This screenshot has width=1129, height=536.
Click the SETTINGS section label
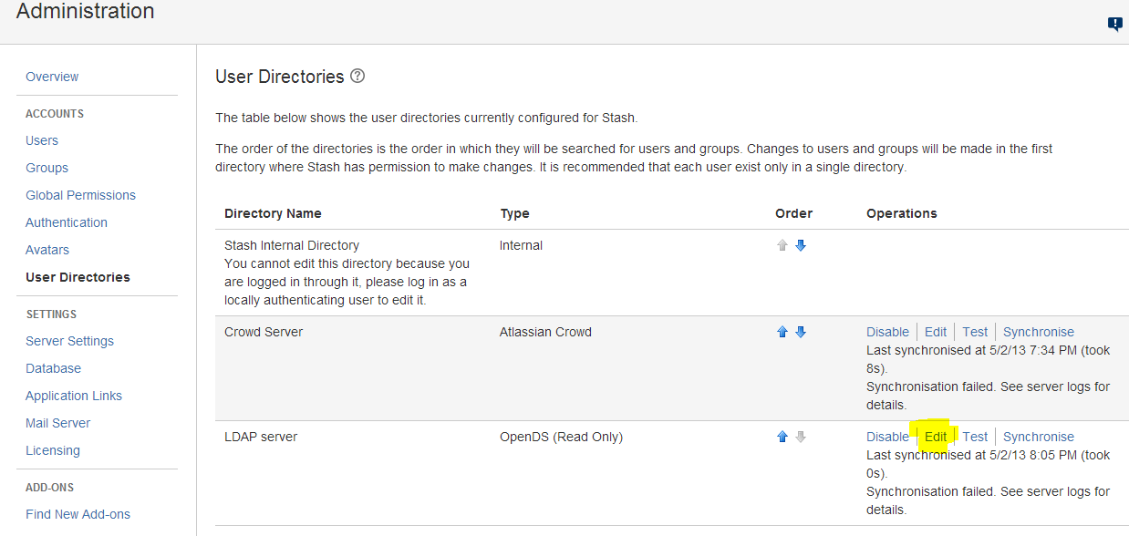point(51,314)
